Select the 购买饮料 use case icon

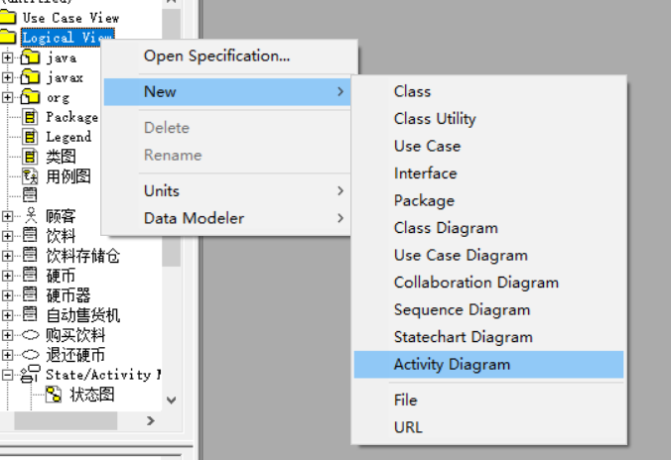[x=30, y=335]
